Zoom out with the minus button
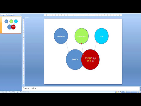Viewport: 141px width, 106px height. [126, 92]
